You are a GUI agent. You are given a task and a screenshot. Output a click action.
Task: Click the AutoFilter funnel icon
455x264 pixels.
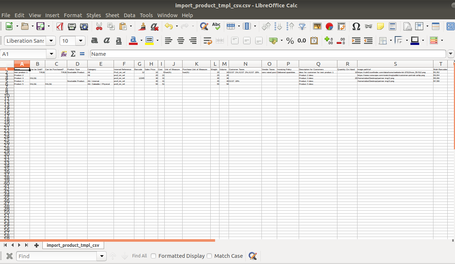click(302, 26)
